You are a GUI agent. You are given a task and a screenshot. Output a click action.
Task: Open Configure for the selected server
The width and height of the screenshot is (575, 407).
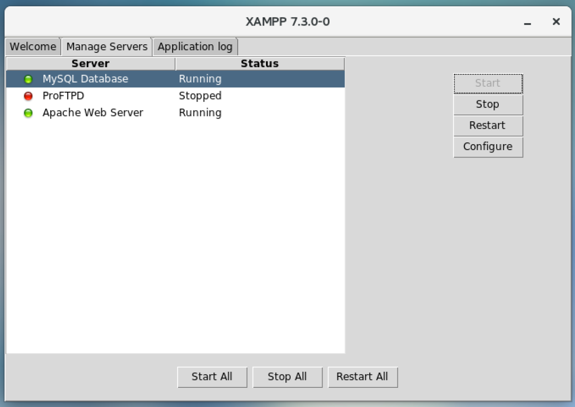pos(488,146)
